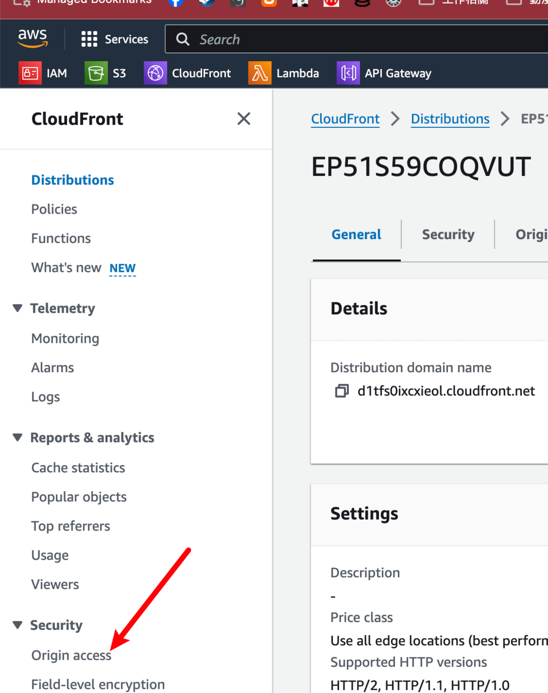548x693 pixels.
Task: Click the CloudFront shortcut label in favorites bar
Action: click(x=201, y=73)
